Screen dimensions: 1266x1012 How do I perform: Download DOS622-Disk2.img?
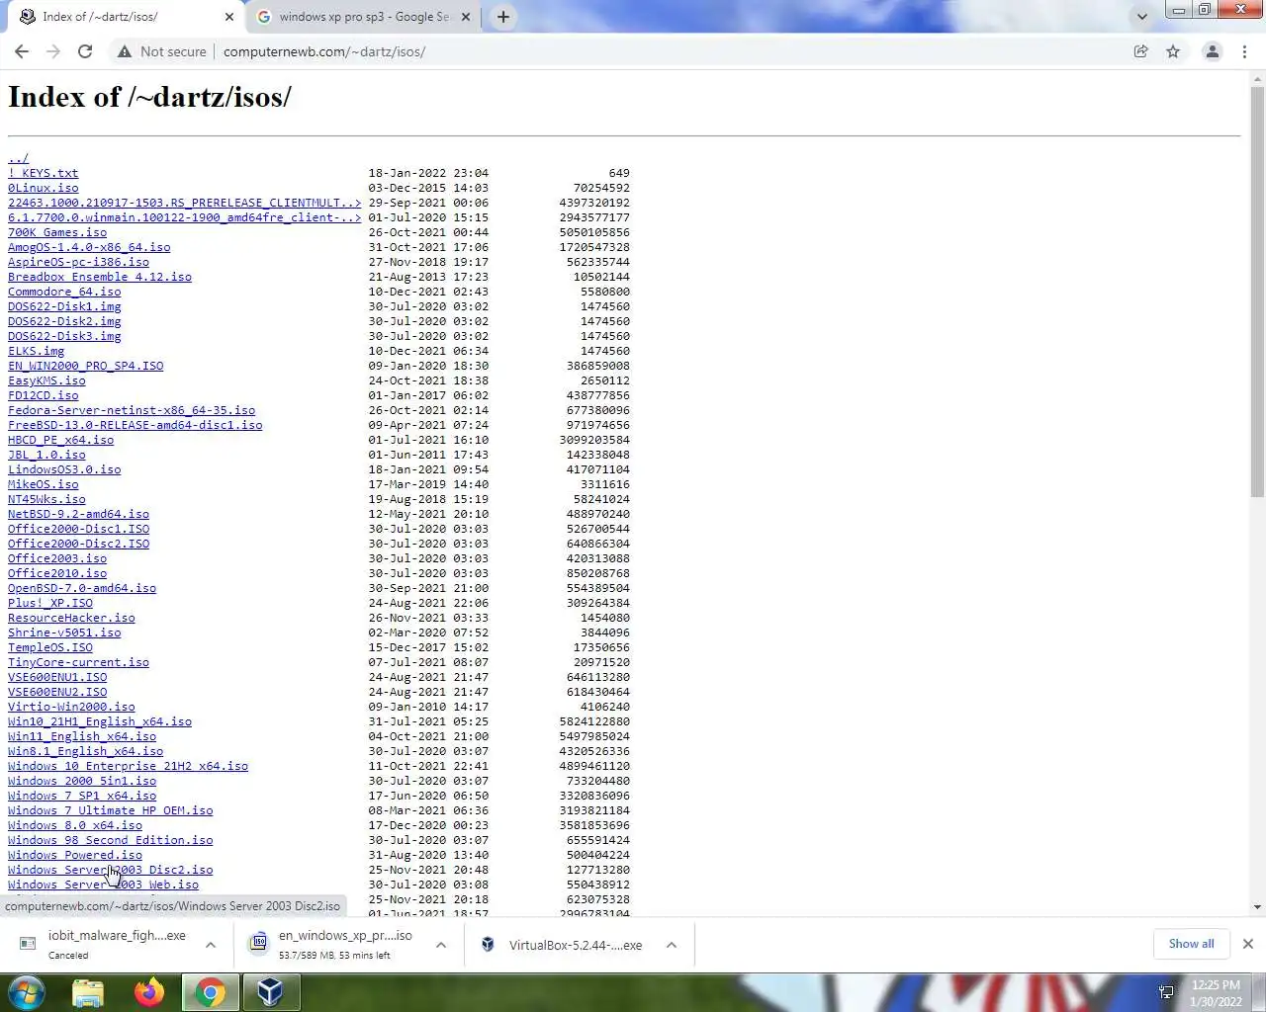tap(64, 321)
